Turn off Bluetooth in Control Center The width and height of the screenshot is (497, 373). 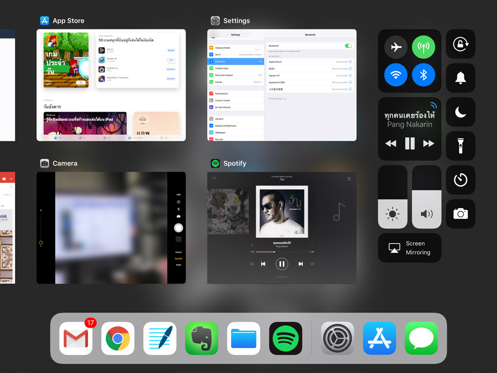[x=423, y=75]
